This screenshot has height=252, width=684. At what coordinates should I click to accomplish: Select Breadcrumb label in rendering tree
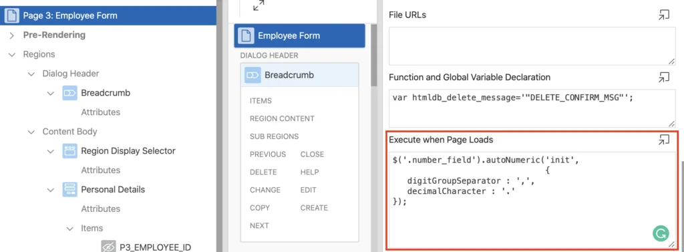[x=106, y=93]
